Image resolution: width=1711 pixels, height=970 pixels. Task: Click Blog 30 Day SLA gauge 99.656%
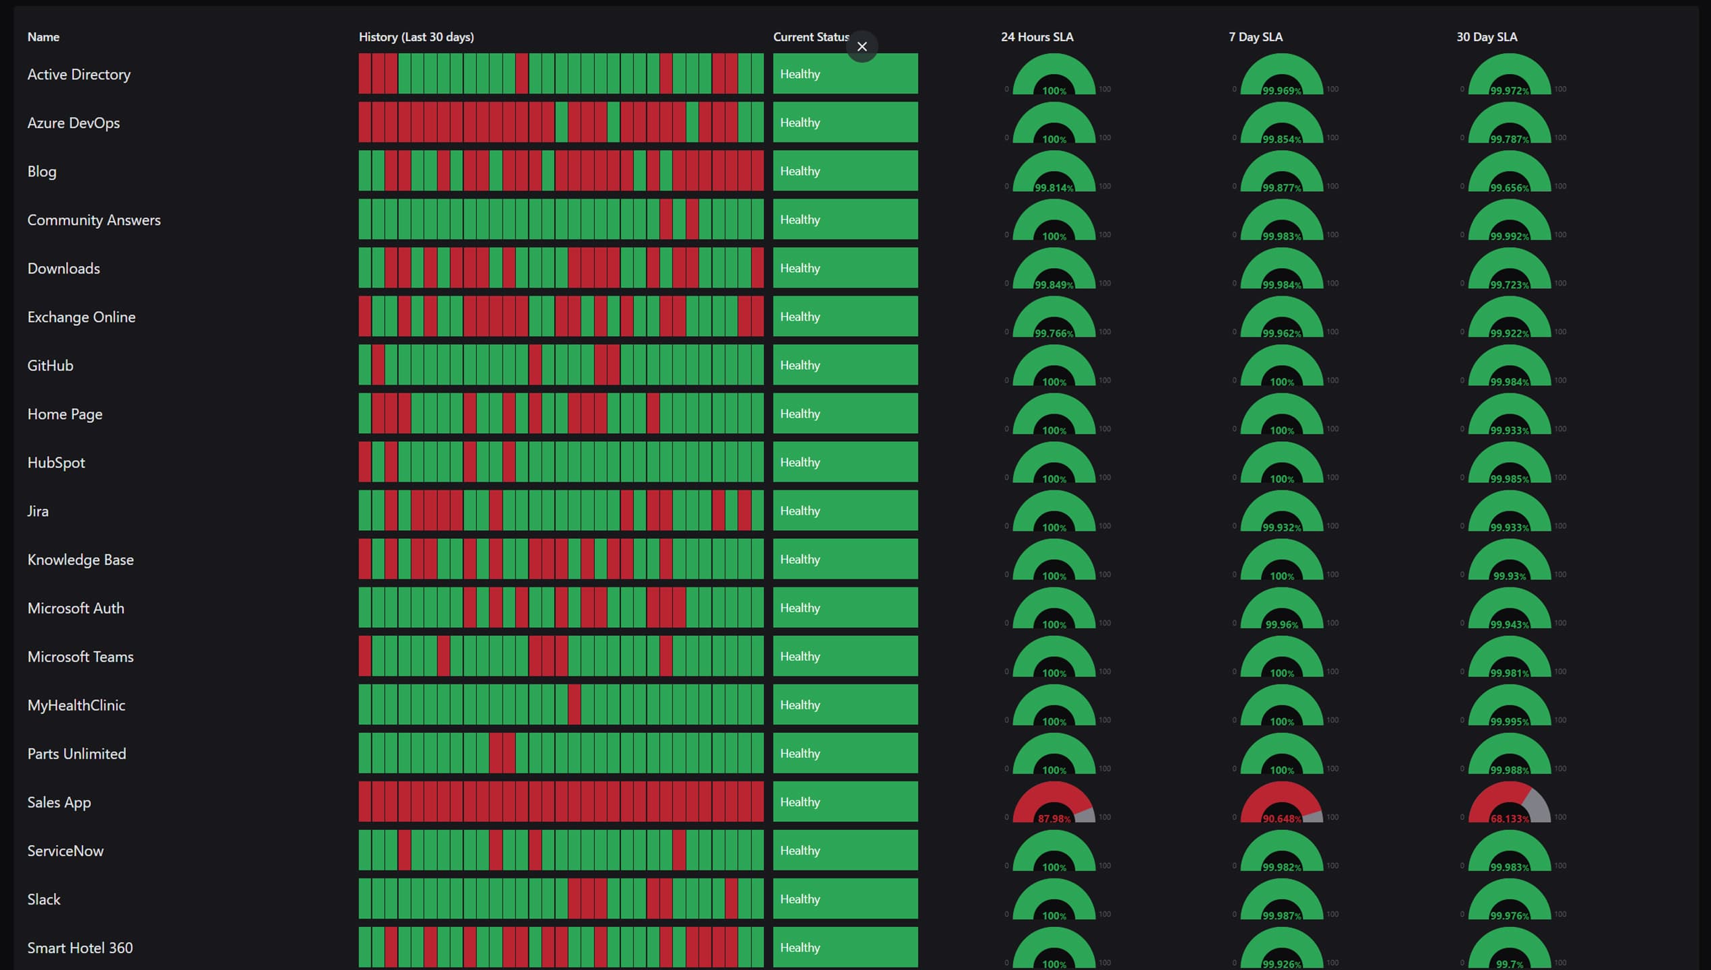pyautogui.click(x=1509, y=172)
